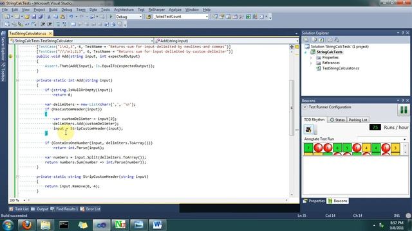This screenshot has height=231, width=412.
Task: Click the Visual Studio taskbar icon
Action: (102, 225)
